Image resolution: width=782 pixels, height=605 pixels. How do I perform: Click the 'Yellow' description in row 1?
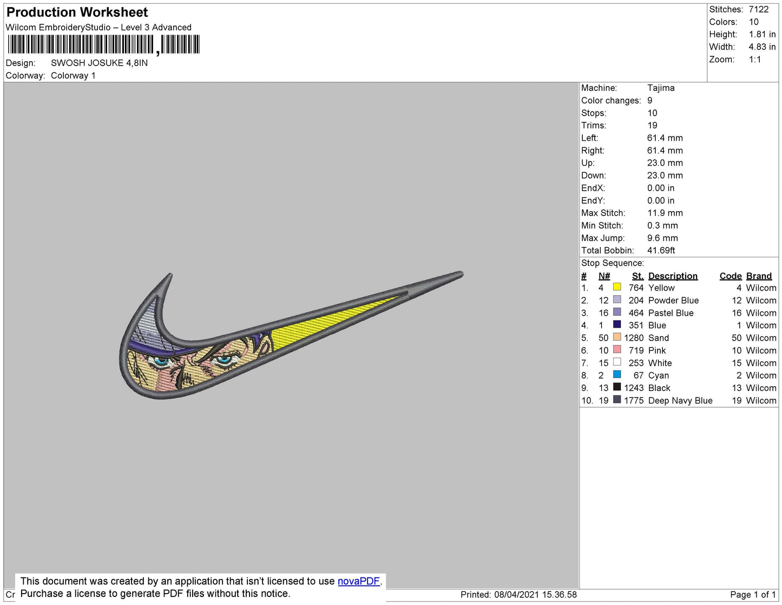pyautogui.click(x=661, y=288)
